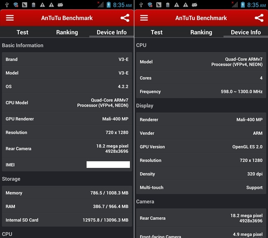Open hamburger menu on the Display/Camera screen
Image resolution: width=268 pixels, height=238 pixels.
(x=144, y=18)
